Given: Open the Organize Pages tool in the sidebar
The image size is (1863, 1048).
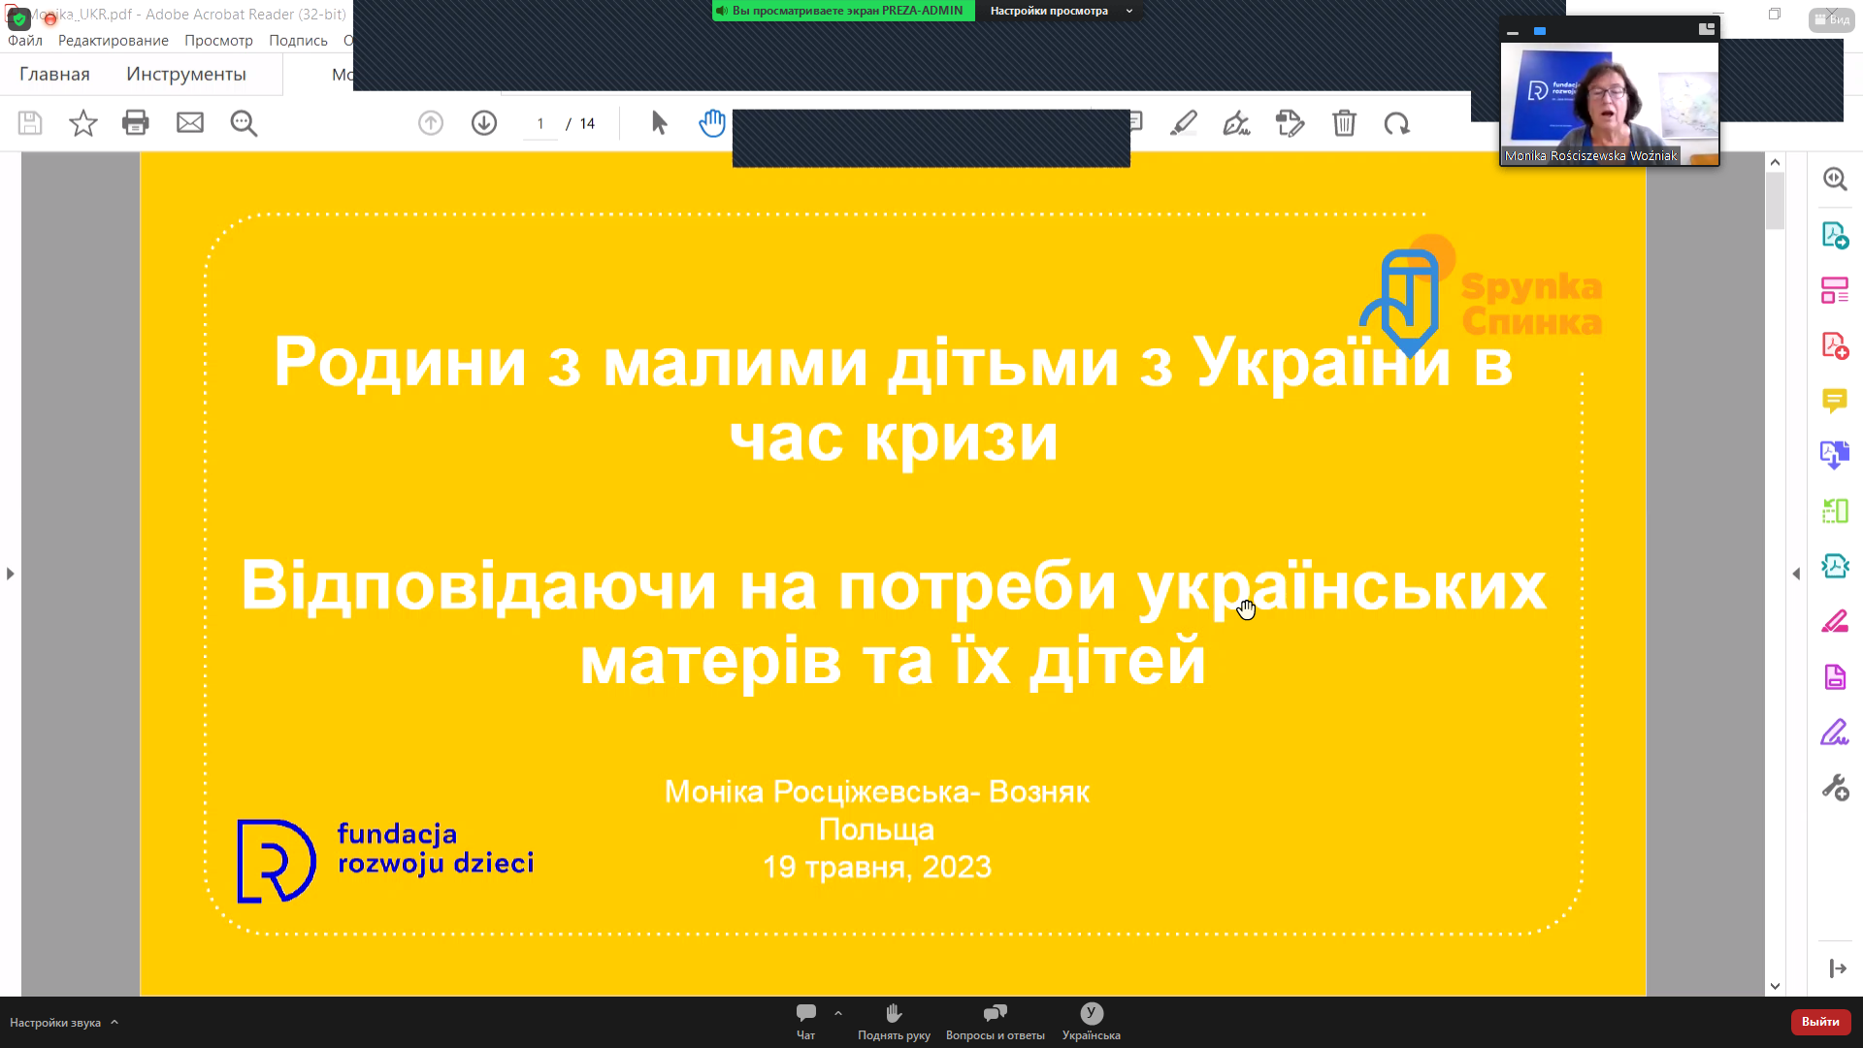Looking at the screenshot, I should [1835, 288].
